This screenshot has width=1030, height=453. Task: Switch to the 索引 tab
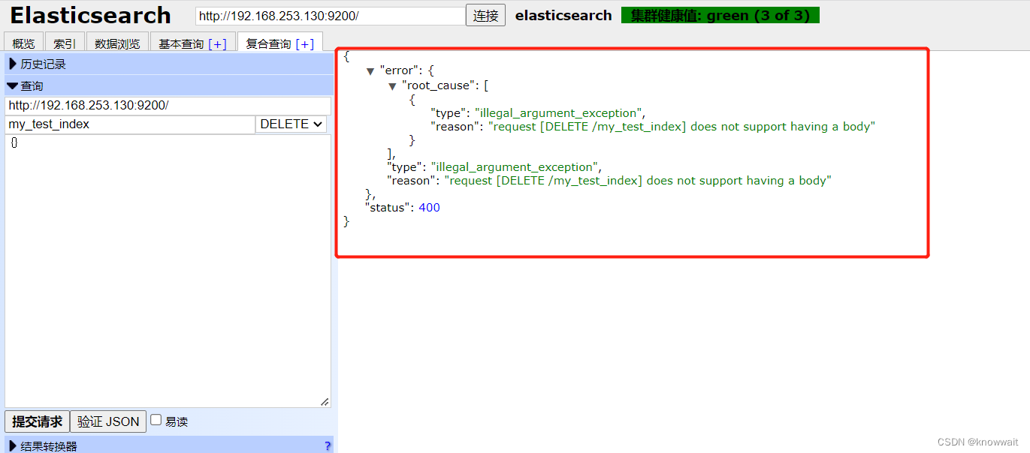[x=65, y=43]
